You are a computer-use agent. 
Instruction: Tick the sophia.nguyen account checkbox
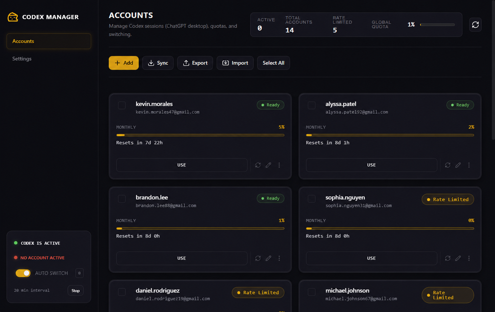311,199
